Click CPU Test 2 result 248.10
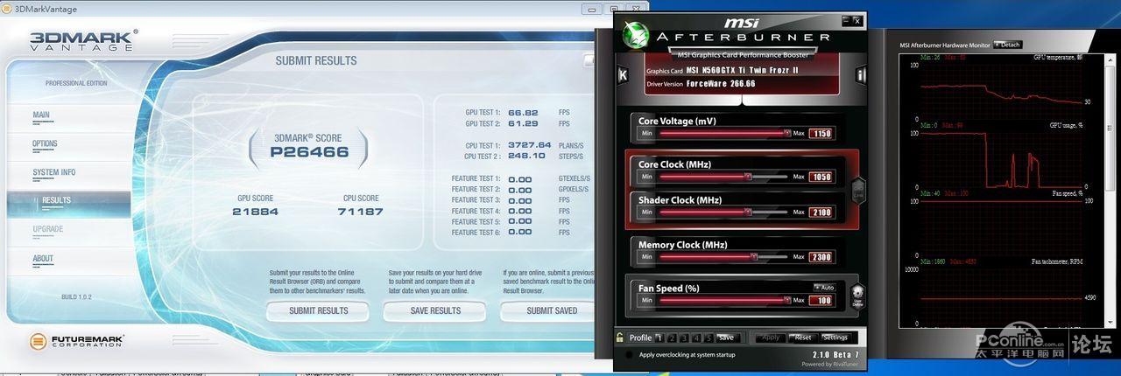Screen dimensions: 1121x376 [526, 156]
